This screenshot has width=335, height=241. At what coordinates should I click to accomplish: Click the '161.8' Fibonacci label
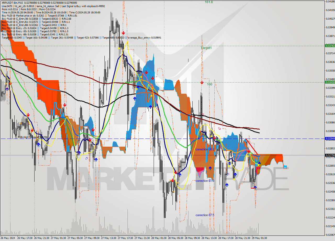click(x=209, y=2)
